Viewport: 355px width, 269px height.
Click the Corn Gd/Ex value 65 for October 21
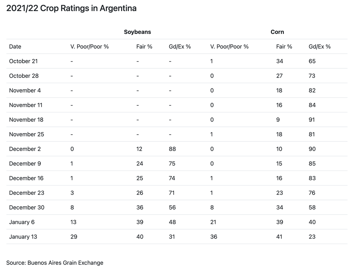[312, 61]
